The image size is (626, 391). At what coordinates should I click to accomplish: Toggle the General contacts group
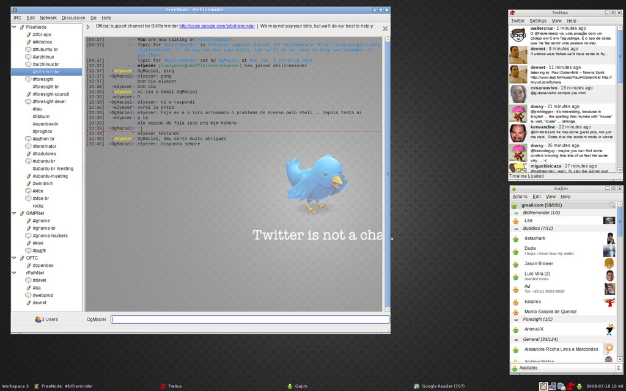coord(516,339)
